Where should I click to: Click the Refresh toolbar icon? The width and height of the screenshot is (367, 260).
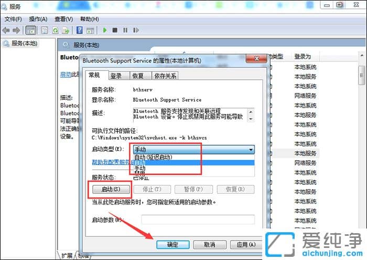pyautogui.click(x=56, y=30)
